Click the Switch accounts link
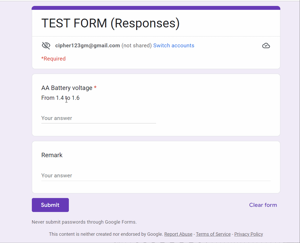 (173, 45)
